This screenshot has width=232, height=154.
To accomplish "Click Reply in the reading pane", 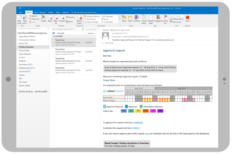I will pyautogui.click(x=106, y=30).
